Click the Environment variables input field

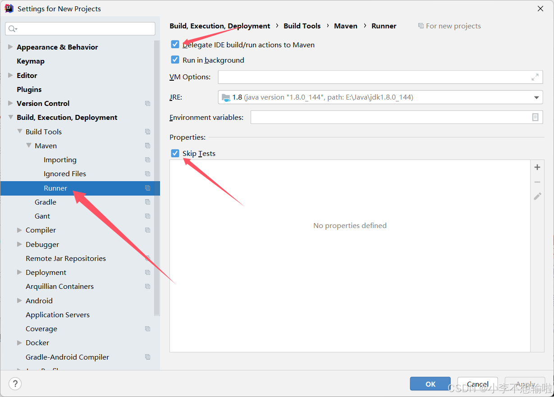397,117
